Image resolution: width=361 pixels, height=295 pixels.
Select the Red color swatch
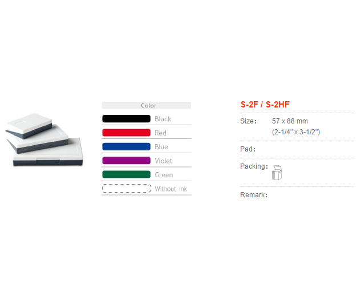tap(126, 133)
